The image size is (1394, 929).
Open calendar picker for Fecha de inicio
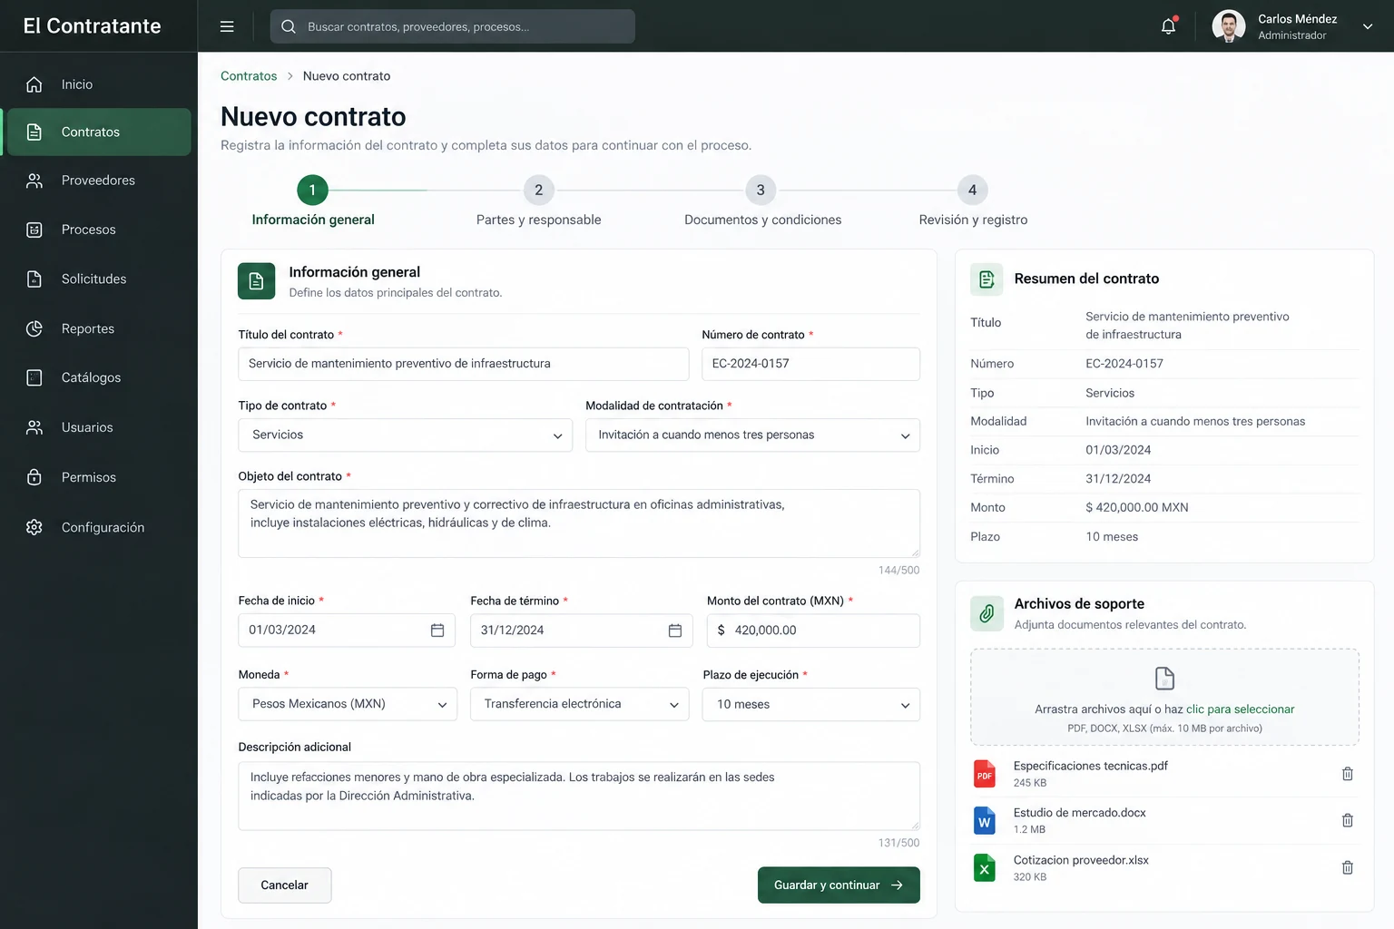437,630
